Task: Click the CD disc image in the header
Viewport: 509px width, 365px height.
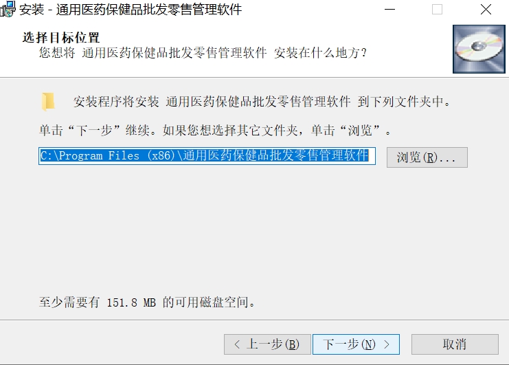Action: point(479,49)
